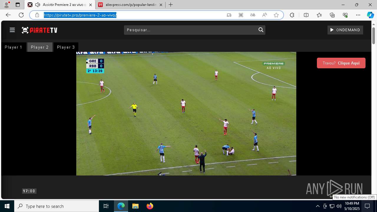Mute the Assistir Premiere 2 tab audio
Screen dimensions: 377x212
coord(38,5)
